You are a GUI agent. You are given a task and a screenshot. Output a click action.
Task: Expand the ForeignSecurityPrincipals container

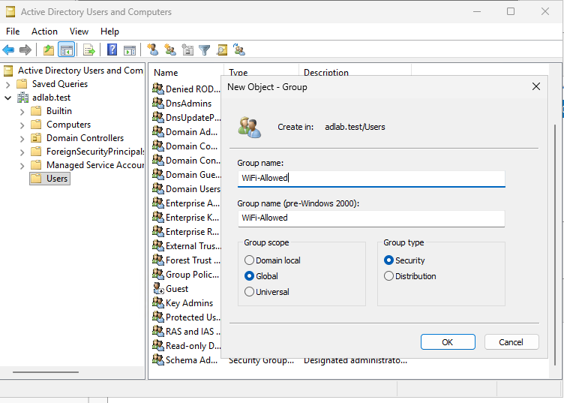point(22,152)
